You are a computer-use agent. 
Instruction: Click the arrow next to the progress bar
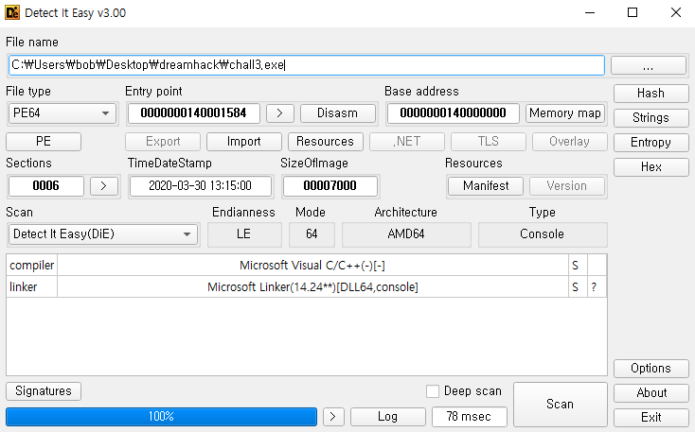tap(333, 417)
